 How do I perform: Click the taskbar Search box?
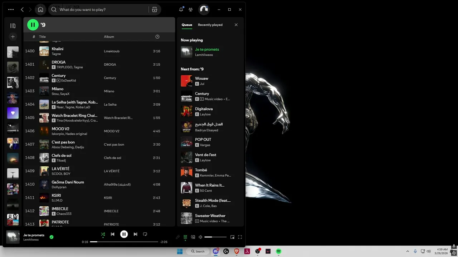click(x=198, y=251)
